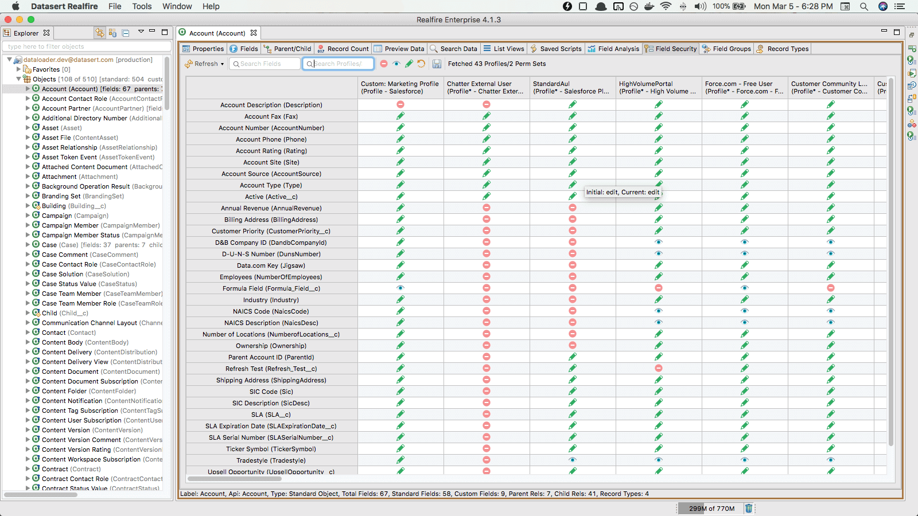
Task: Click the heap memory usage bar
Action: pos(711,509)
